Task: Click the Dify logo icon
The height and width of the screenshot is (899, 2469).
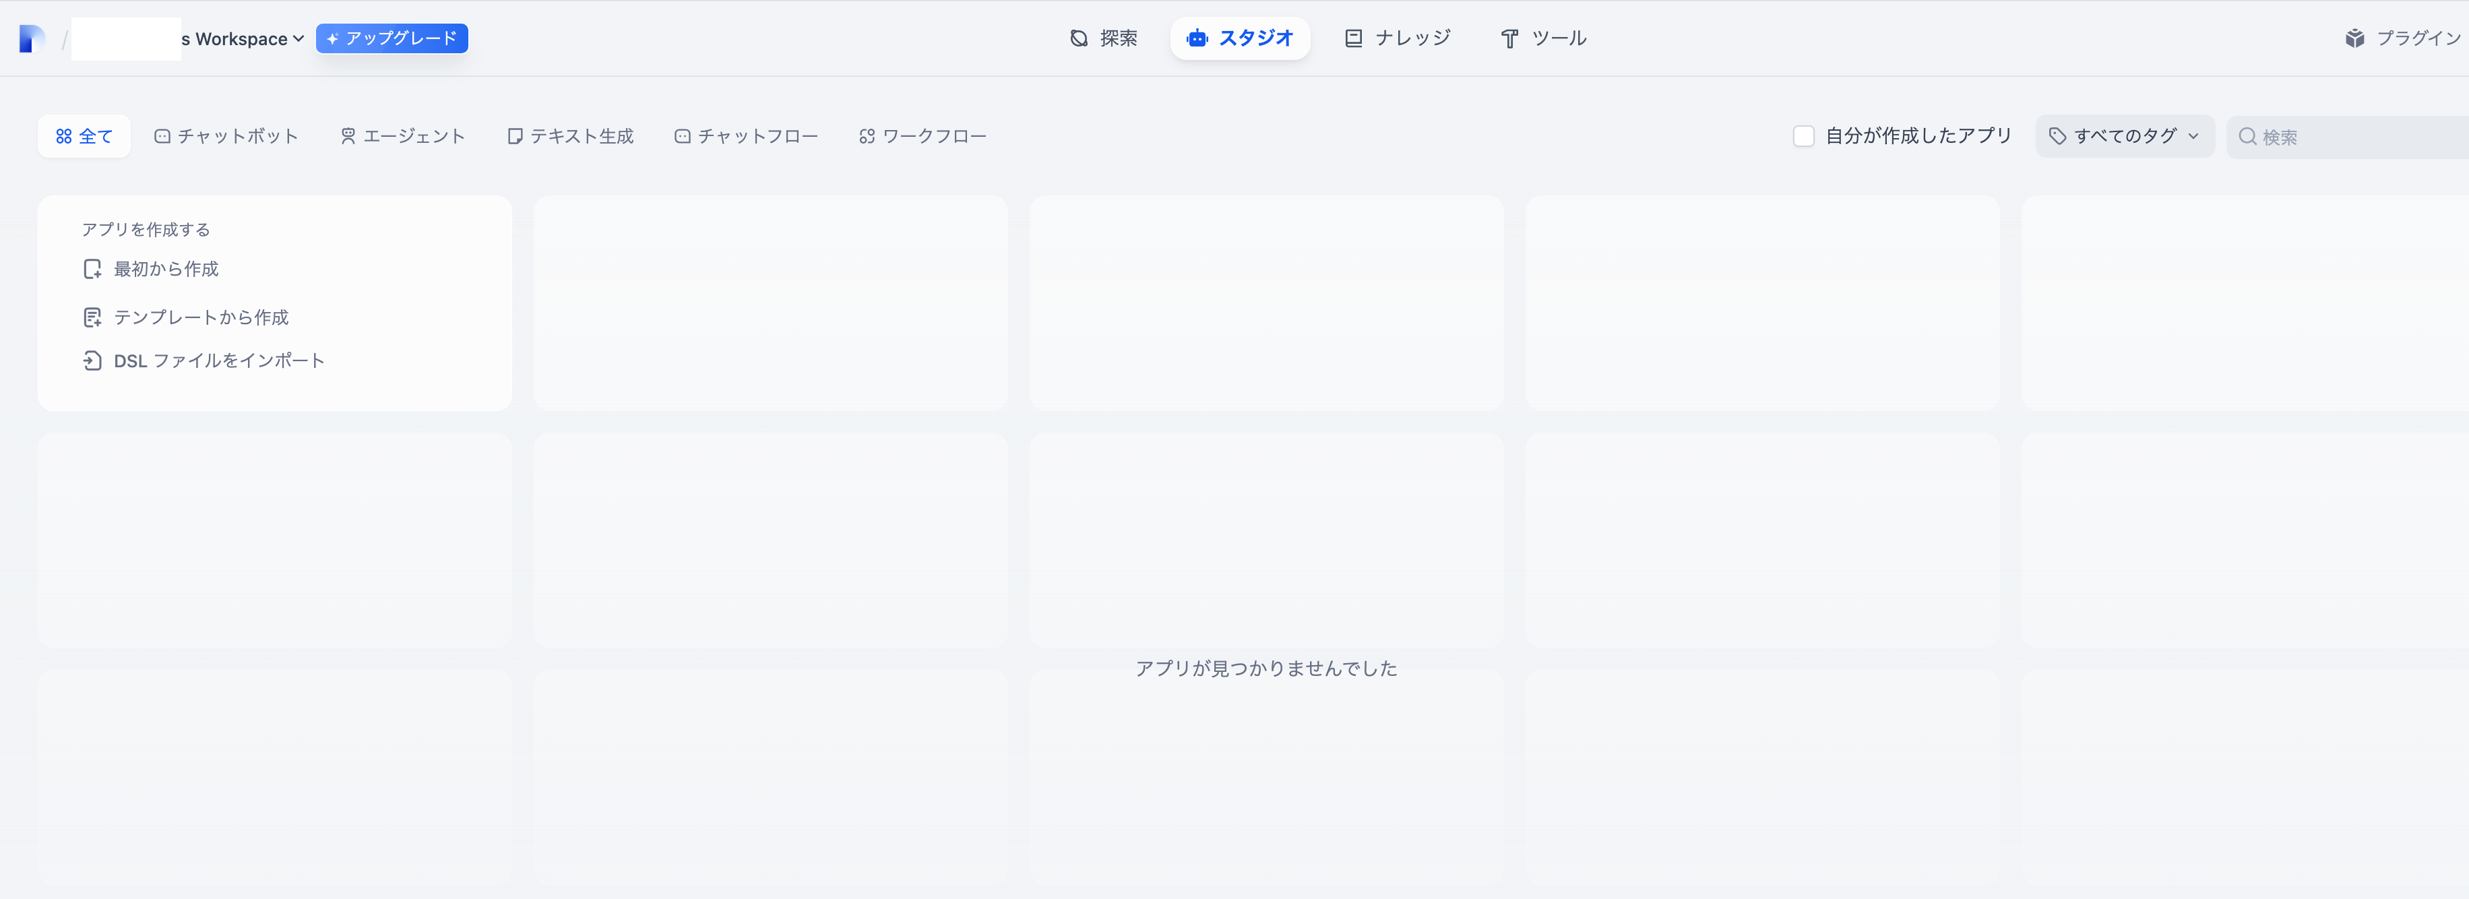Action: (32, 38)
